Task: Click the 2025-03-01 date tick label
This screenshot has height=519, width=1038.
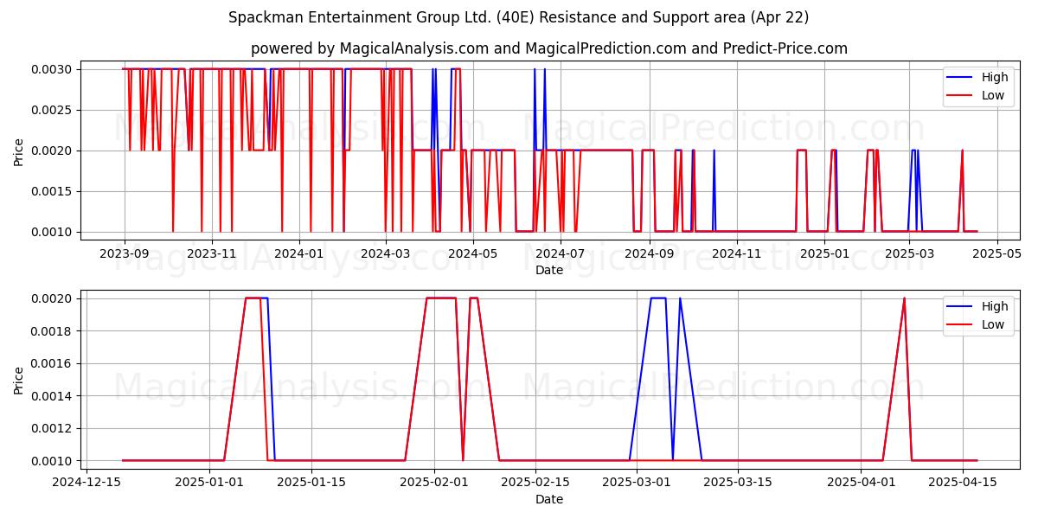Action: click(x=637, y=482)
